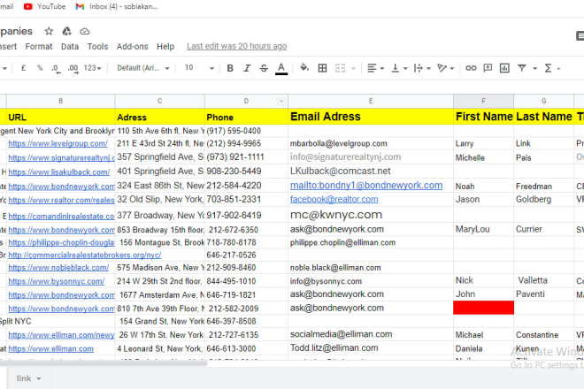Click the horizontal scrollbar

click(104, 363)
